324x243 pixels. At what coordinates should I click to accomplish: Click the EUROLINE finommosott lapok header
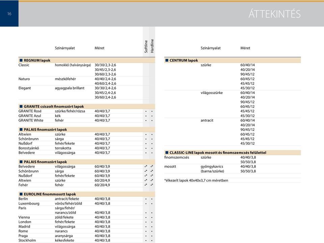pyautogui.click(x=50, y=194)
